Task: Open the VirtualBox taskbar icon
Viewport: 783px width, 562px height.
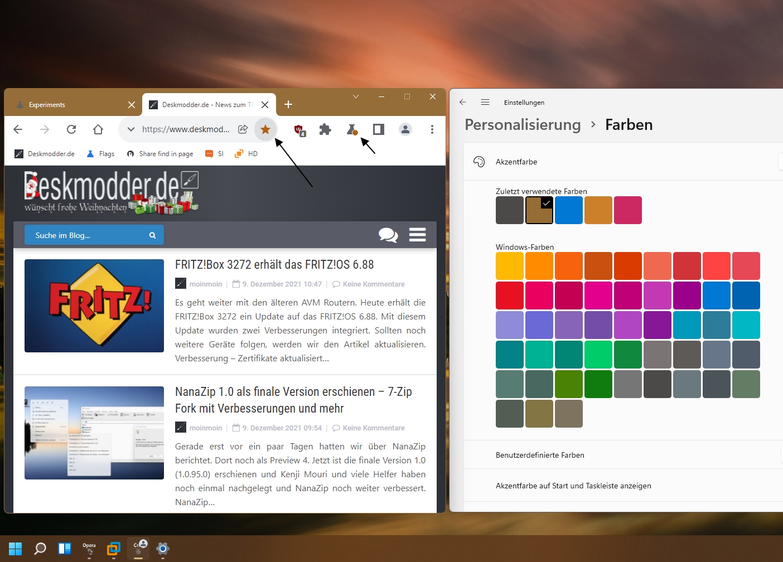Action: pos(114,549)
